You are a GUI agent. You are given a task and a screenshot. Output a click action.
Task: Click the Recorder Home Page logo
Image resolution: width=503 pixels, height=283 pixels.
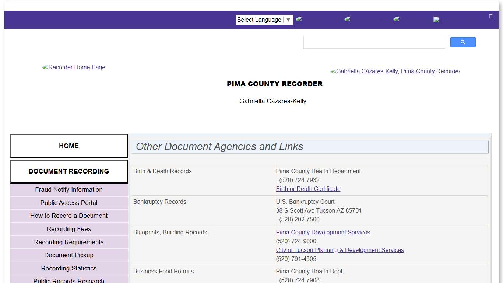point(74,67)
